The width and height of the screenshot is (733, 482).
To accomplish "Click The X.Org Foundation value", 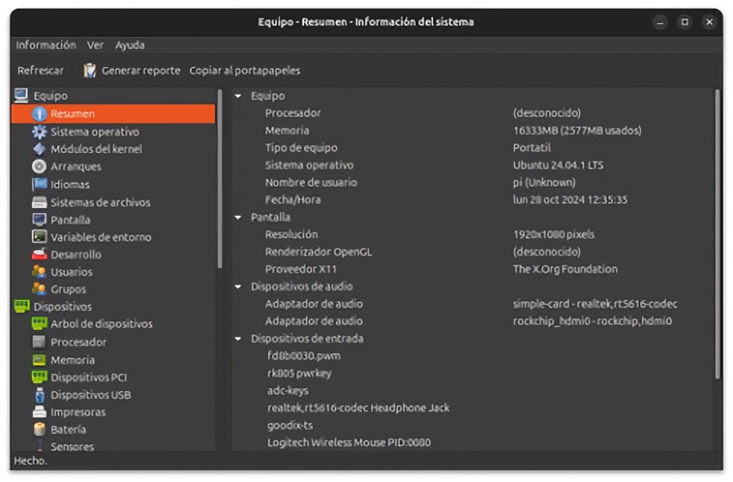I will click(565, 269).
